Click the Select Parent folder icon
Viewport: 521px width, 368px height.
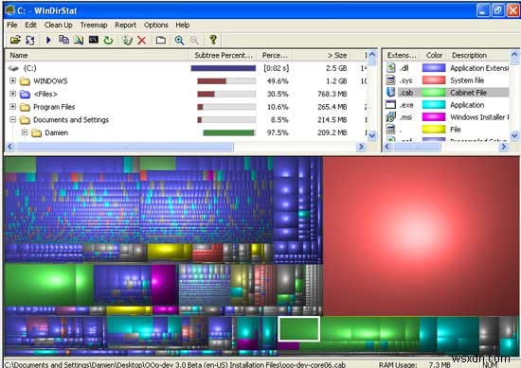[161, 40]
